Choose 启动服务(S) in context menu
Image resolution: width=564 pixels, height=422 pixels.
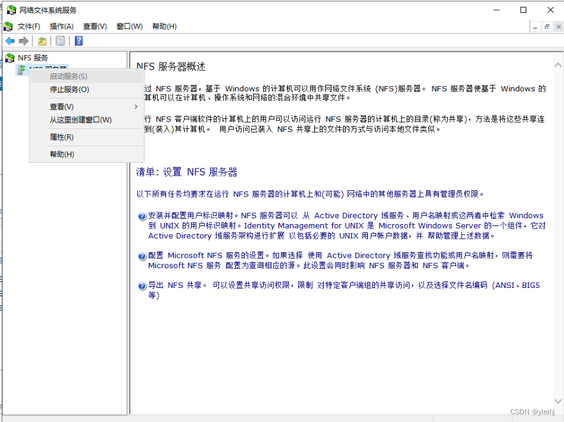(x=87, y=77)
